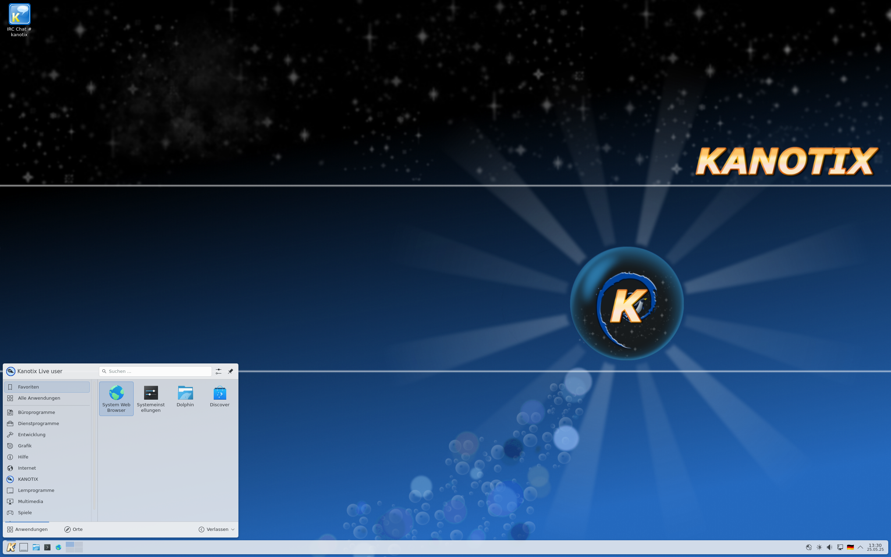The height and width of the screenshot is (557, 891).
Task: Switch to the third virtual desktop in pager
Action: coord(70,550)
